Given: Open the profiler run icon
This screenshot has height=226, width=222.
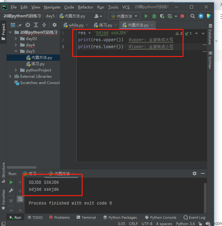Looking at the screenshot, I should click(x=170, y=16).
